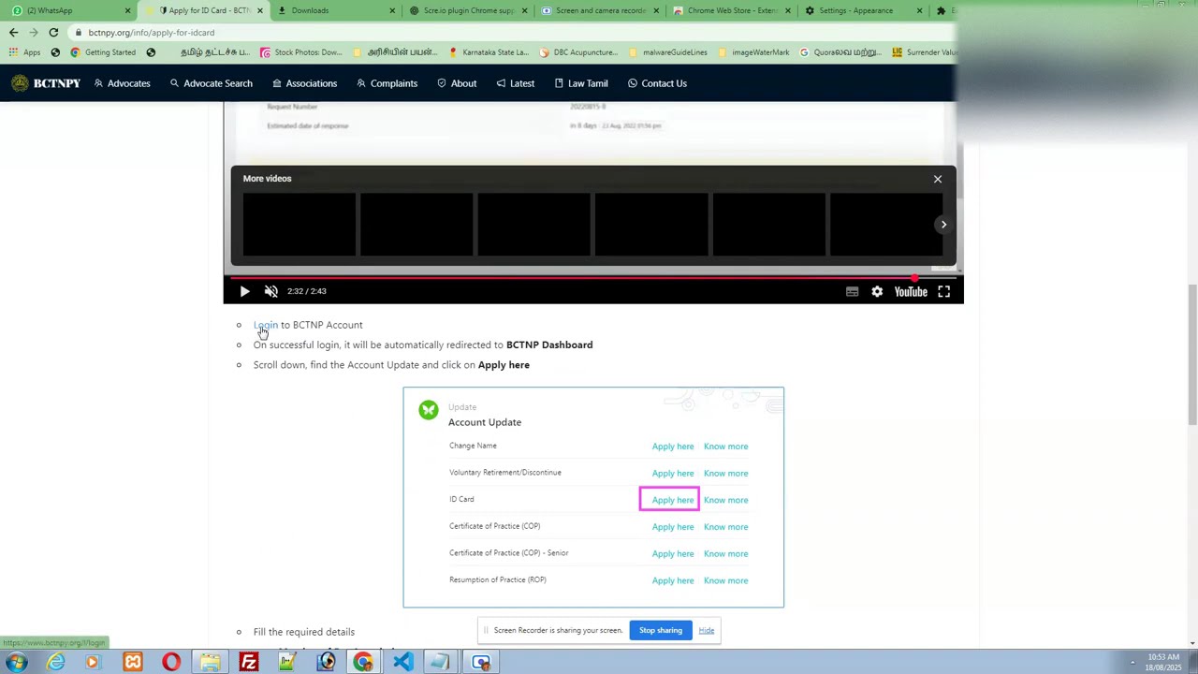This screenshot has width=1198, height=674.
Task: Open Visual Studio Code from taskbar
Action: [402, 663]
